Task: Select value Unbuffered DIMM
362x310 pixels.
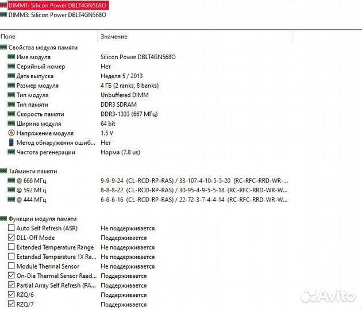Action: click(x=125, y=95)
